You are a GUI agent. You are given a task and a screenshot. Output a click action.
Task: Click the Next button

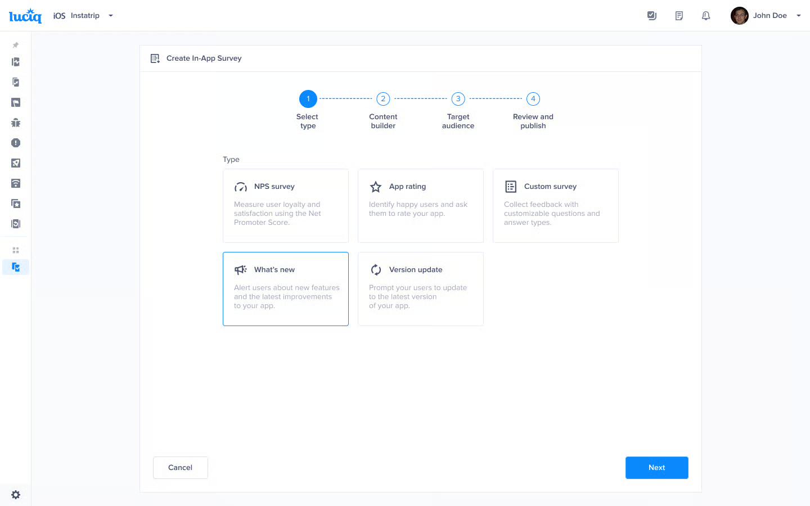[x=656, y=468]
